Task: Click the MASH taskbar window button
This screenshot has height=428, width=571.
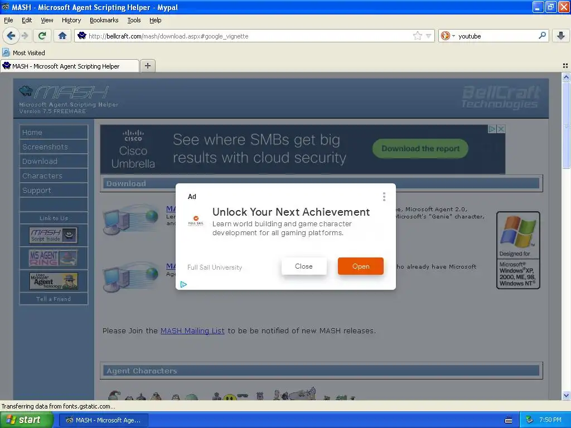Action: (103, 420)
